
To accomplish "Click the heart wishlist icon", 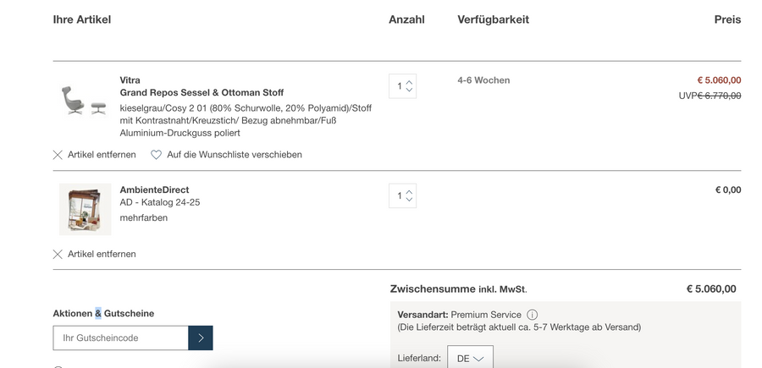I will tap(156, 155).
